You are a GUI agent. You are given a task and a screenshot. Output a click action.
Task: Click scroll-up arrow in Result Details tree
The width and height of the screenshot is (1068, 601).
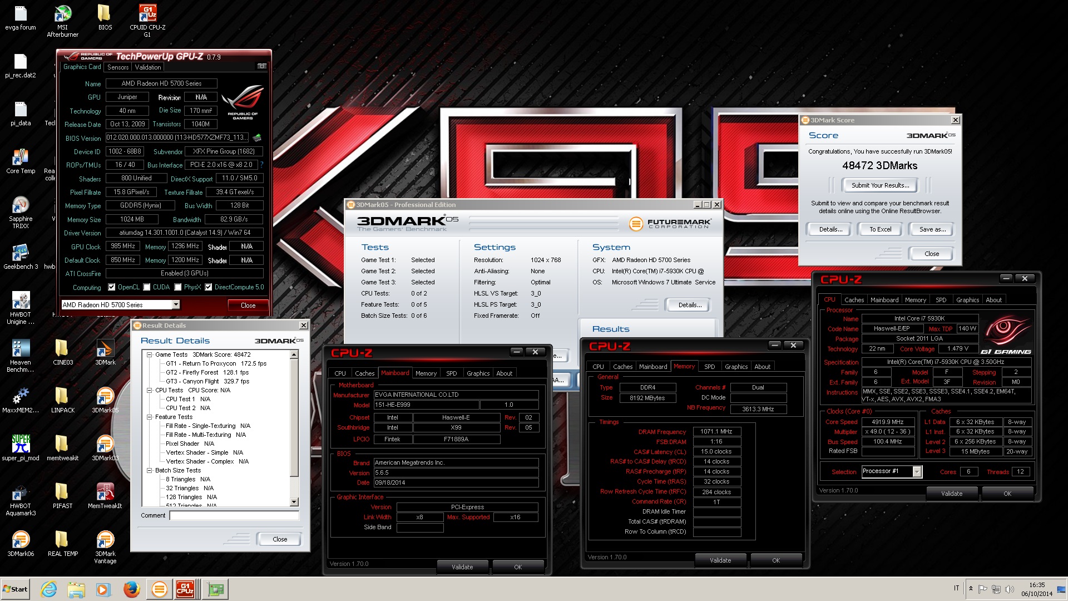point(294,354)
